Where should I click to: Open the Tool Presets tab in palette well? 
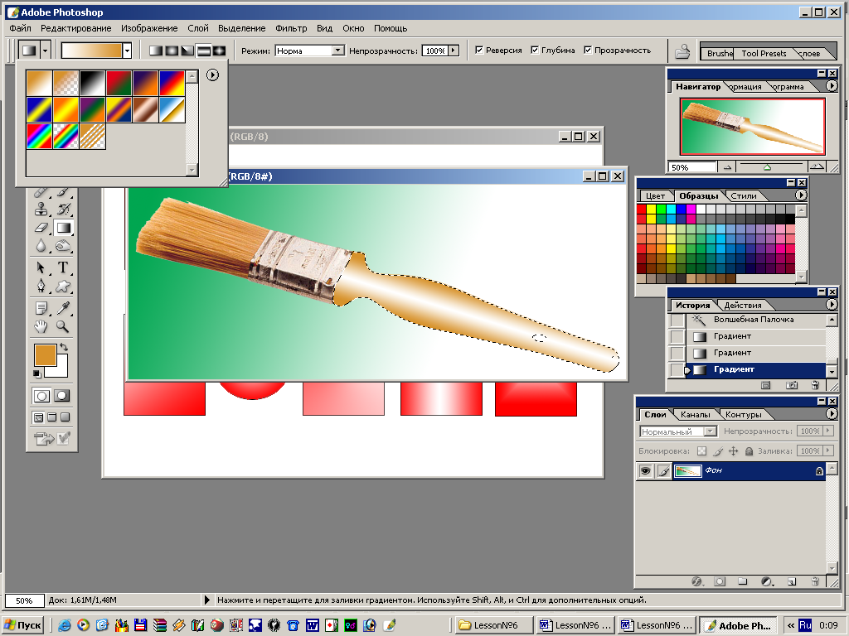764,53
